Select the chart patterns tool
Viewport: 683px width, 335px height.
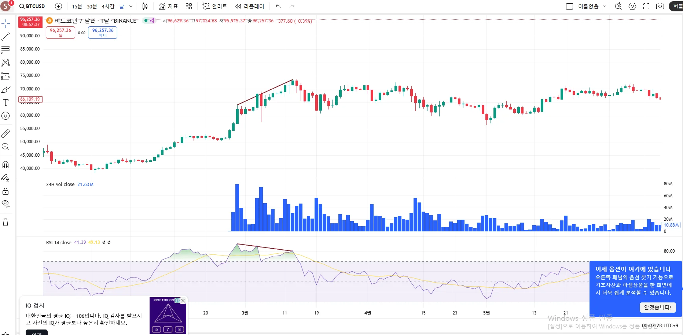click(x=6, y=63)
